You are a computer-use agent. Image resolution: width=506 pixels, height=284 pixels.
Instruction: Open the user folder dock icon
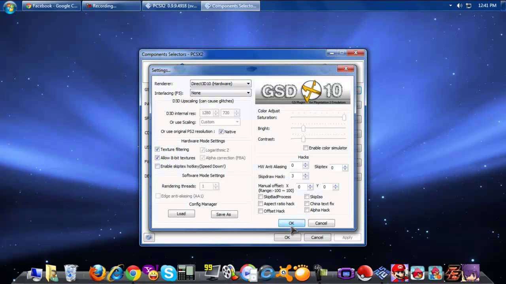tap(52, 273)
